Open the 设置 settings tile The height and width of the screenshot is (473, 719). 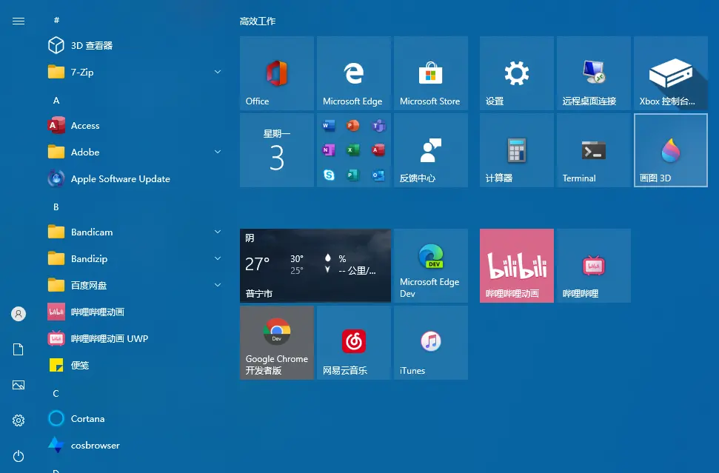(x=517, y=73)
